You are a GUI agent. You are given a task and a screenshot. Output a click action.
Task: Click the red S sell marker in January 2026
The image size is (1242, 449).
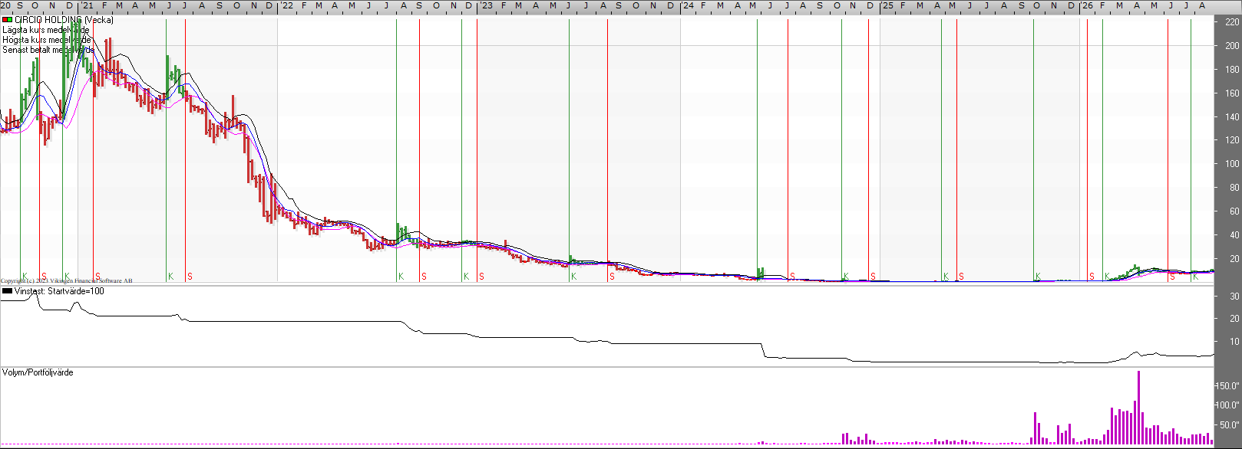pos(1092,276)
